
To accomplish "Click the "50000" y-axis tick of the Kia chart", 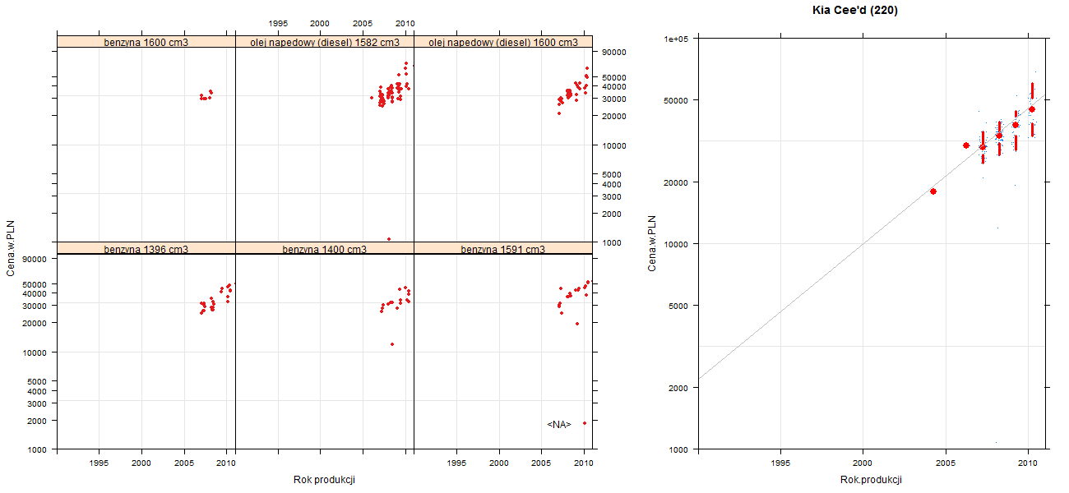I will [677, 100].
